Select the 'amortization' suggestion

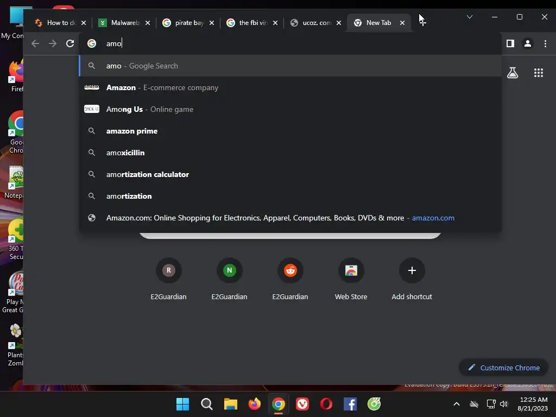tap(290, 196)
